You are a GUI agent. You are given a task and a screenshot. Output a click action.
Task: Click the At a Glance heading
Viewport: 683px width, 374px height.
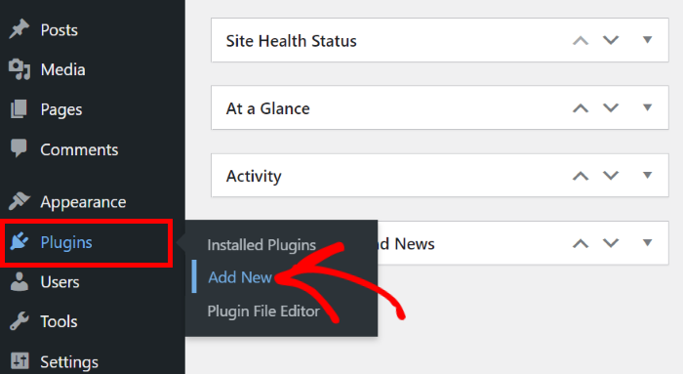[268, 108]
